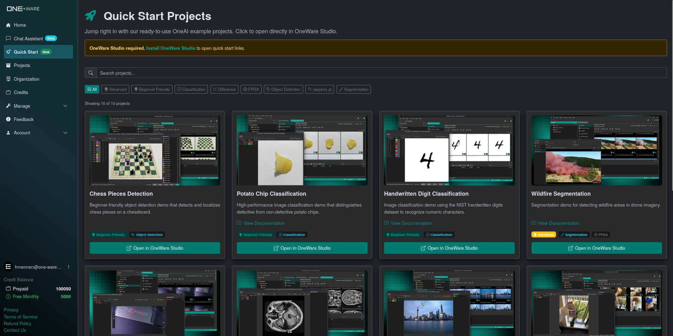The height and width of the screenshot is (336, 673).
Task: Open the Organization menu item
Action: pyautogui.click(x=26, y=79)
